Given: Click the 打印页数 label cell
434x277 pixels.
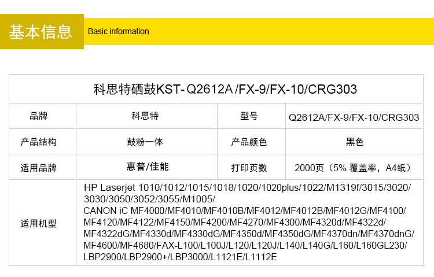Looking at the screenshot, I should 249,168.
